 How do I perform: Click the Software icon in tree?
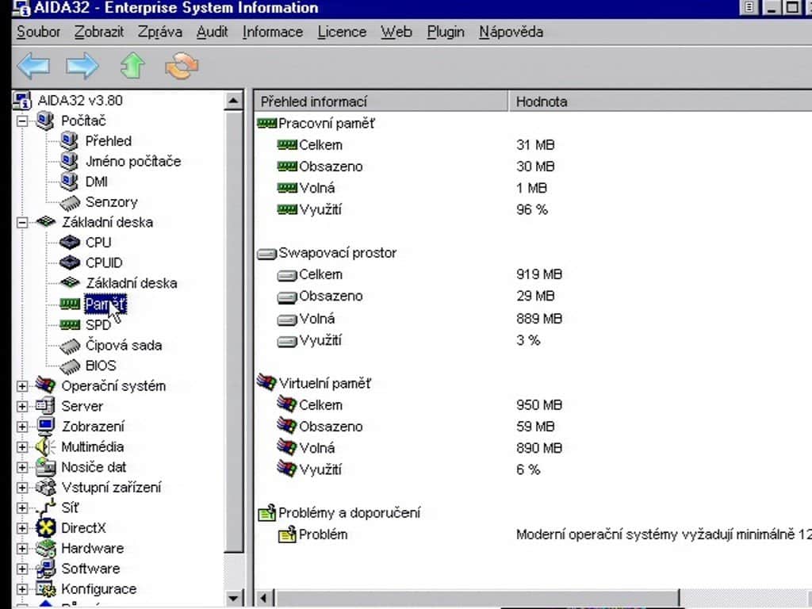45,569
